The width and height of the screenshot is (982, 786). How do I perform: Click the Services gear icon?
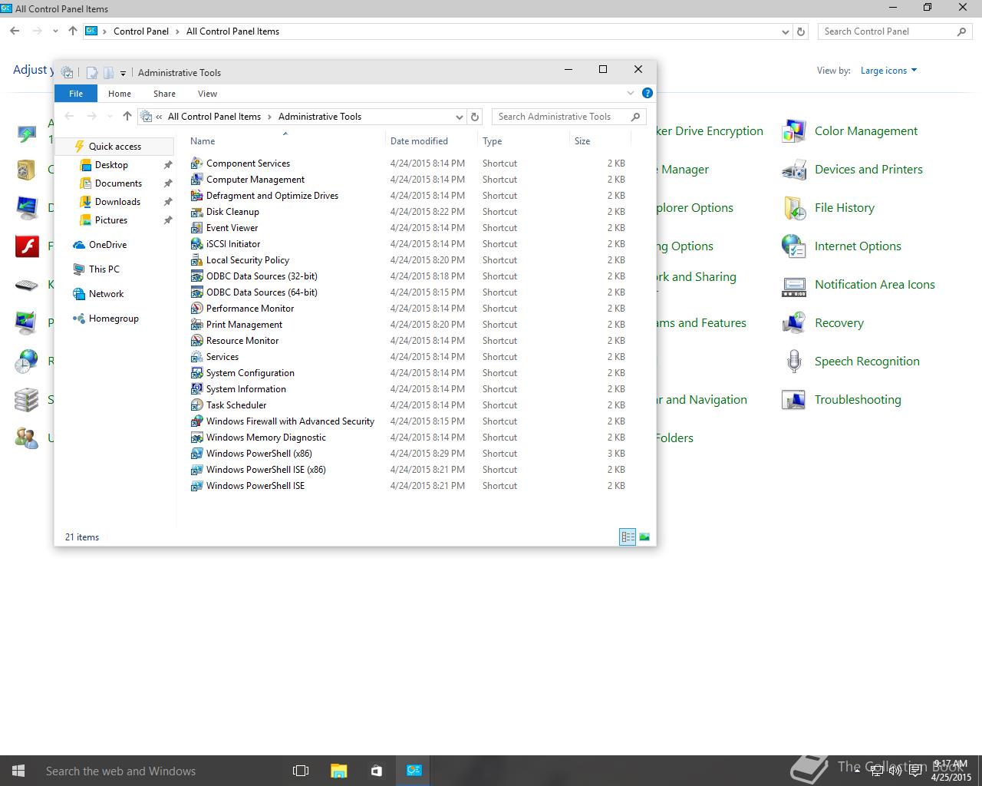click(196, 357)
